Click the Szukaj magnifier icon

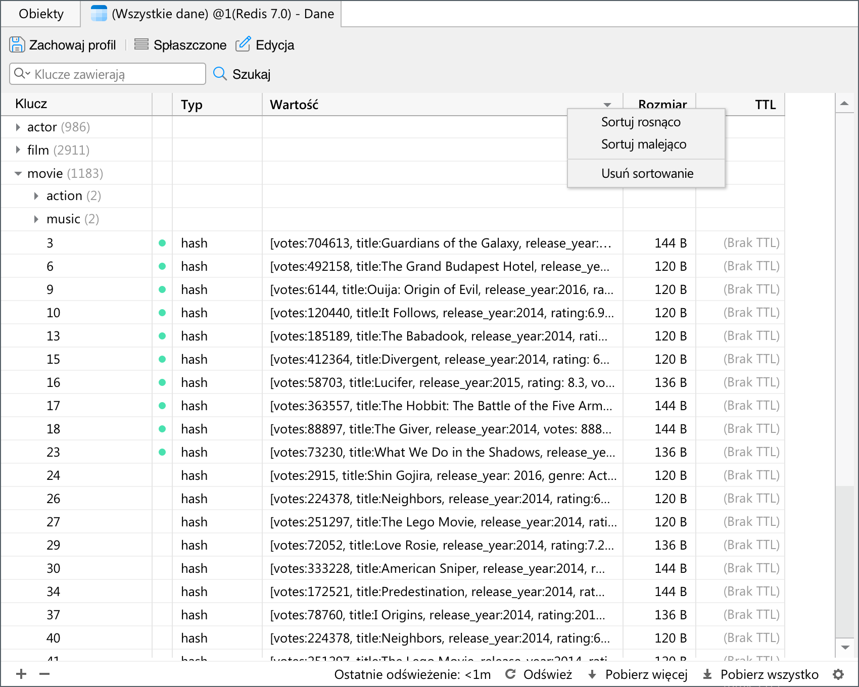220,74
